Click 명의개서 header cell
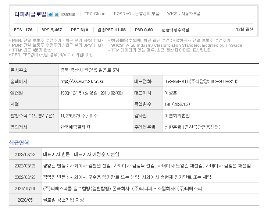Image resolution: width=264 pixels, height=209 pixels. (x=34, y=127)
